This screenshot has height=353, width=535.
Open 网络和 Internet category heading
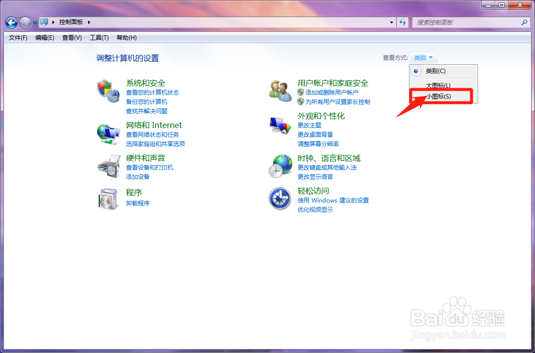click(x=154, y=125)
